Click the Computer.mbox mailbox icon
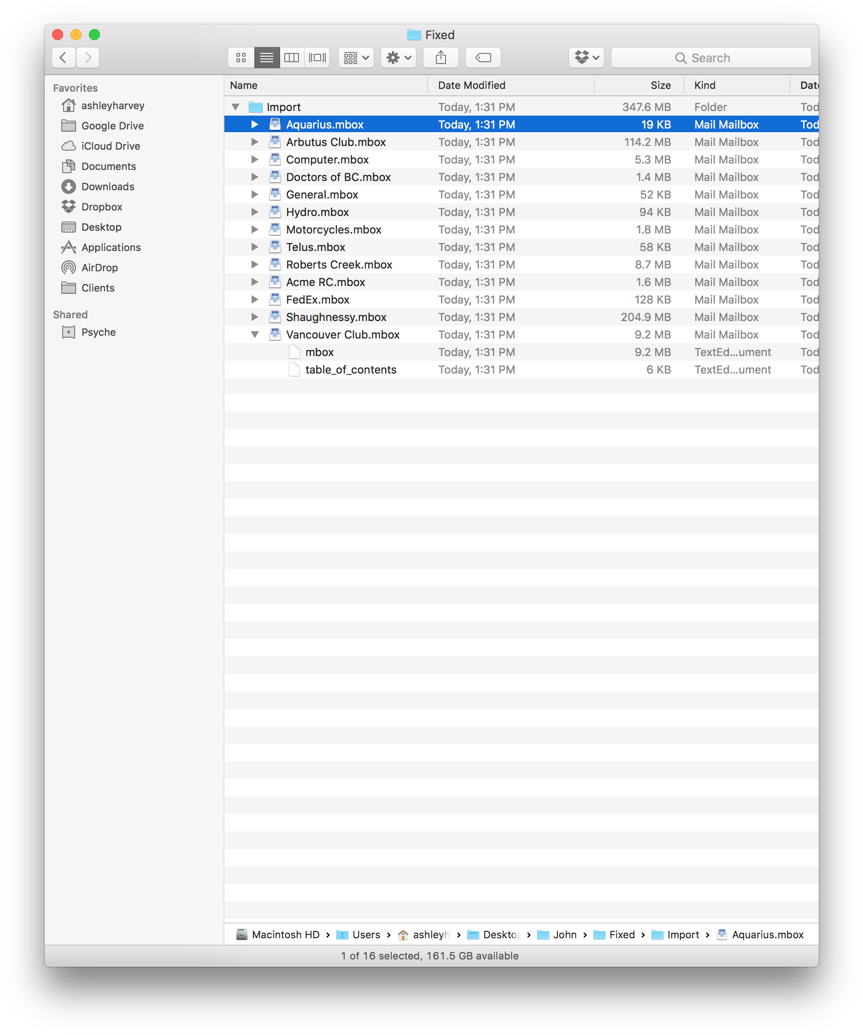Viewport: 863px width, 1035px height. (x=275, y=159)
